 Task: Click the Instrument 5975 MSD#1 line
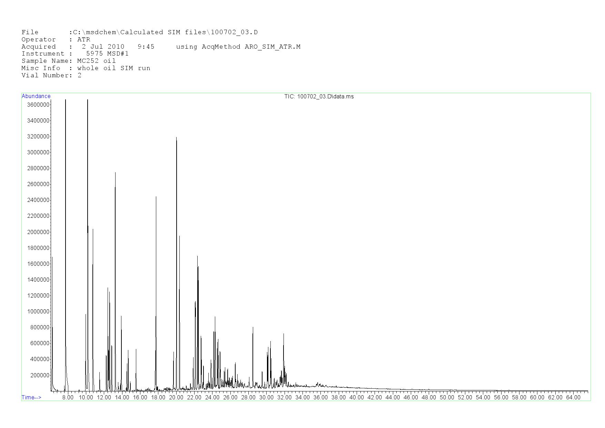[75, 54]
